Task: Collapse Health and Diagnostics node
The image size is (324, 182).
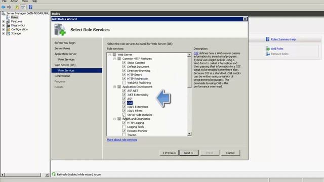Action: pyautogui.click(x=115, y=119)
